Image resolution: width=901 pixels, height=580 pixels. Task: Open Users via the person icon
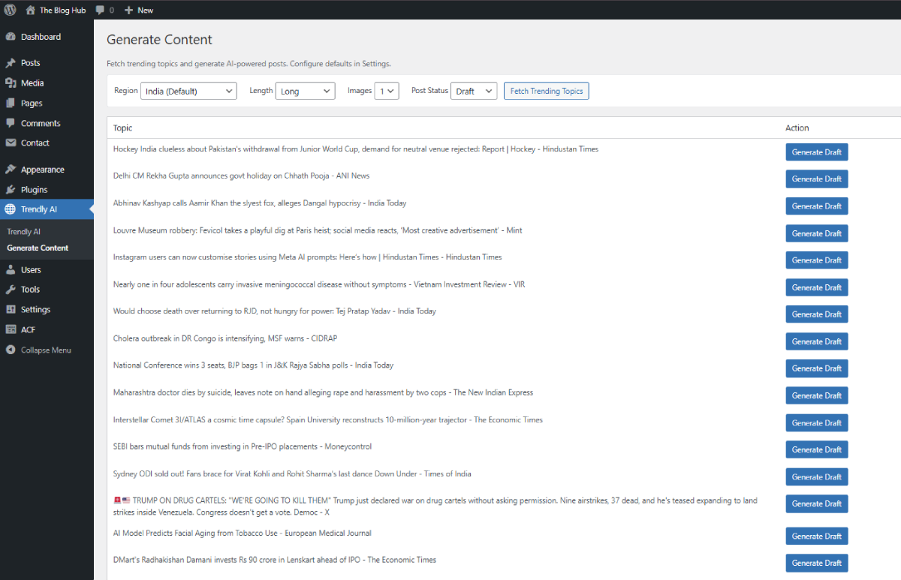pos(12,269)
